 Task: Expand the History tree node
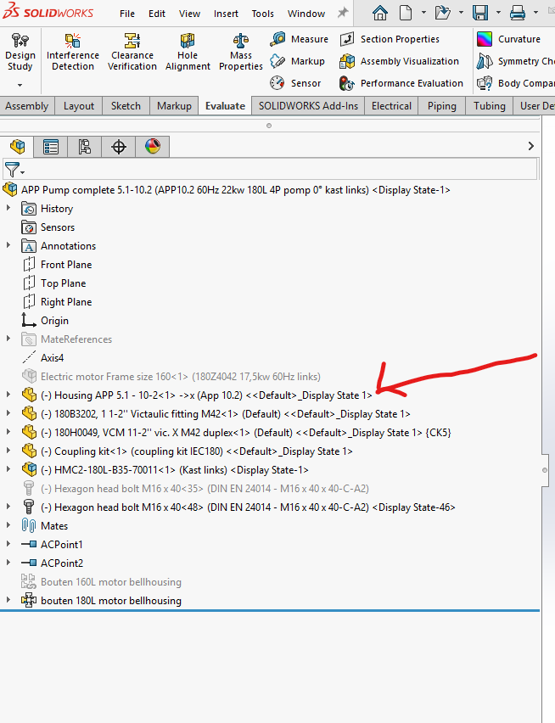tap(9, 209)
